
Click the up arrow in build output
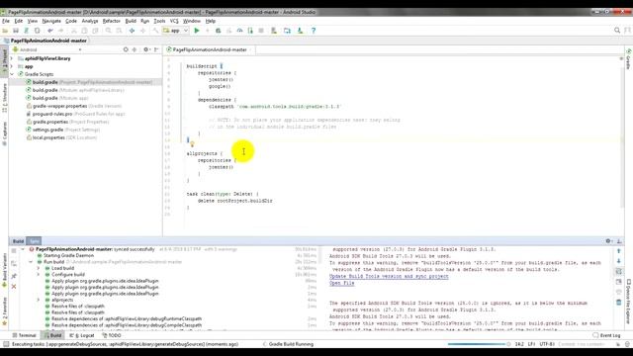619,251
